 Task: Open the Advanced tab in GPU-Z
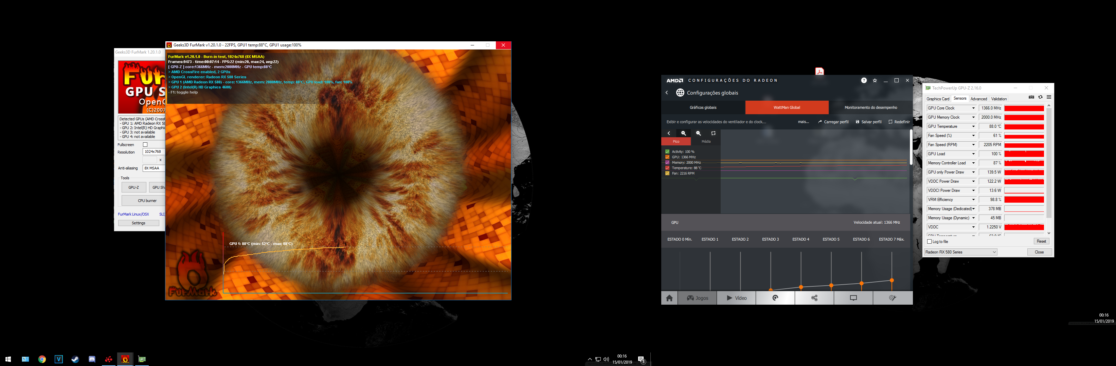tap(979, 99)
